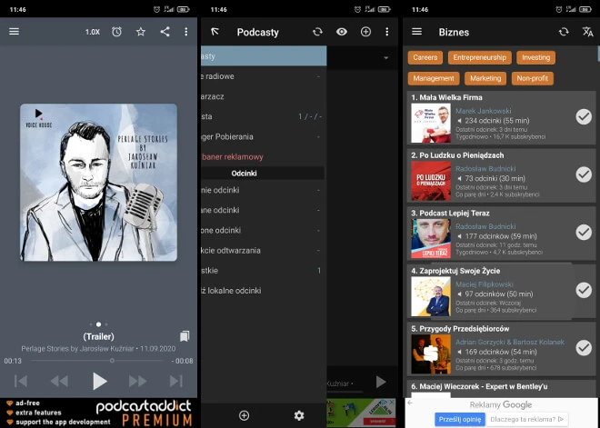This screenshot has height=428, width=600.
Task: Open author Adrian Gorzycki & Bartosz Kolanek
Action: [x=510, y=342]
